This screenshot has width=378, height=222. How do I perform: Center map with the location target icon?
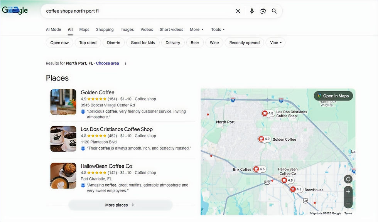[348, 179]
